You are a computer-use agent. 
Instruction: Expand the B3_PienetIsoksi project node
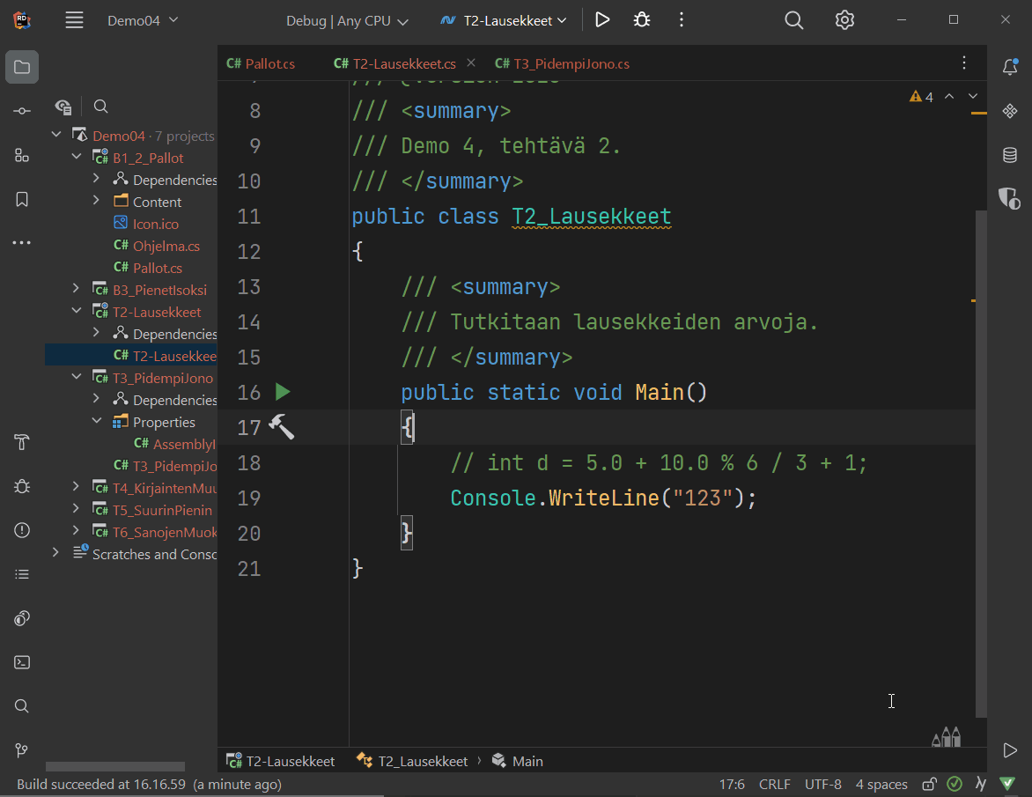(77, 290)
